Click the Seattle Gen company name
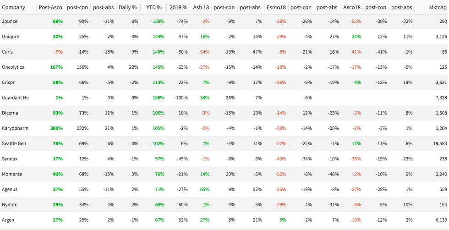This screenshot has height=230, width=449. (x=14, y=144)
